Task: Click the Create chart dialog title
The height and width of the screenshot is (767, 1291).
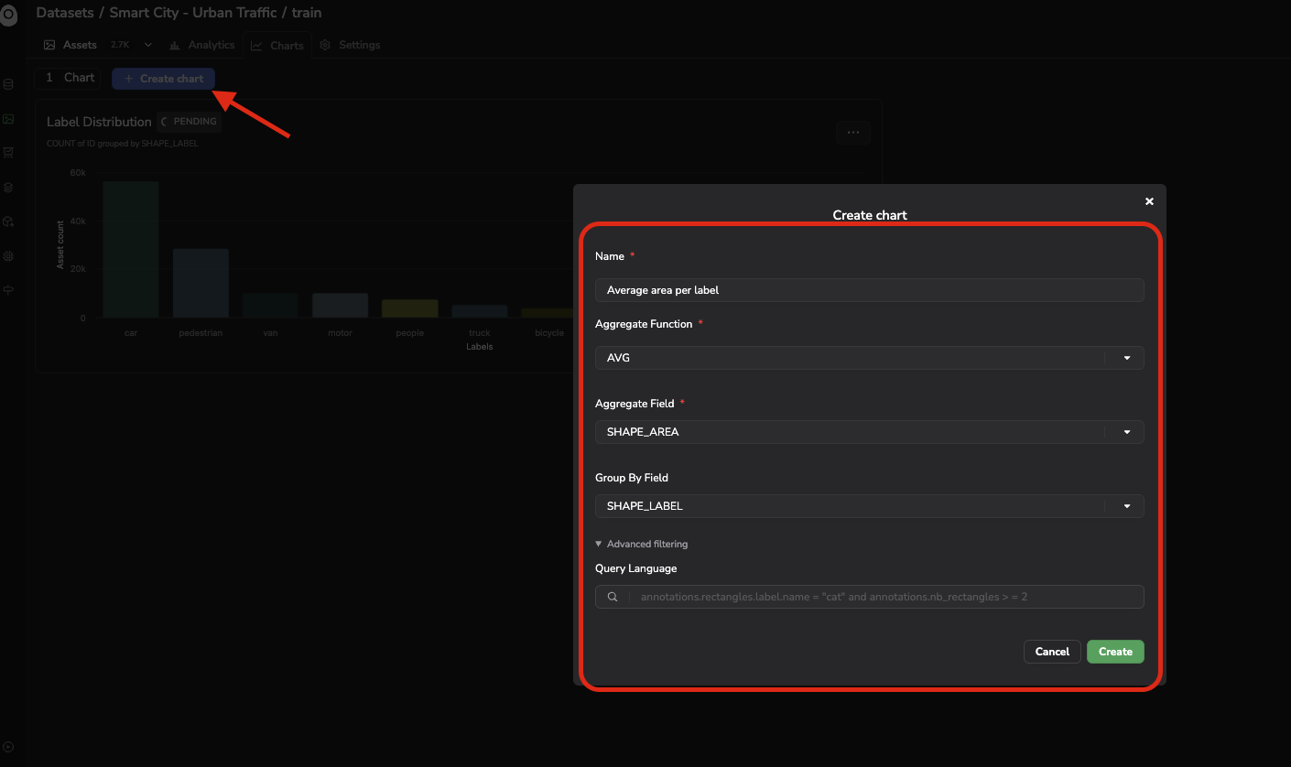Action: pos(870,215)
